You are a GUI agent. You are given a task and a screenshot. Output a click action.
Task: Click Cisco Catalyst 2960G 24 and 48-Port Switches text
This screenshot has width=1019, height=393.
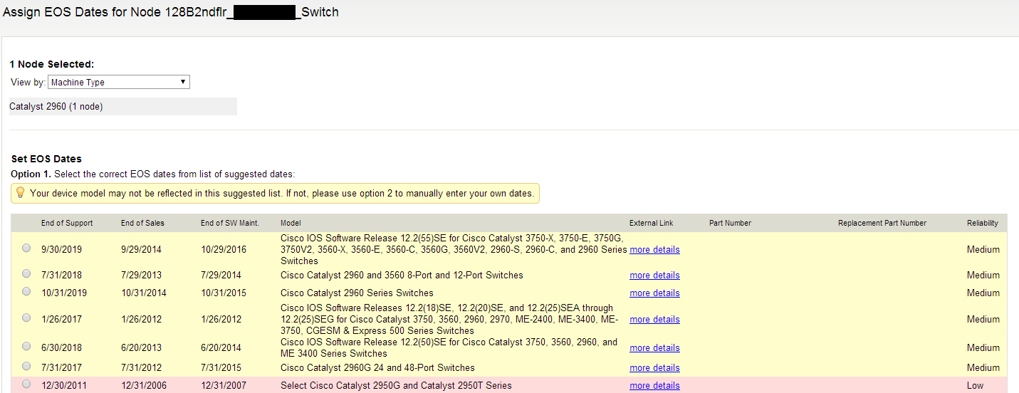point(377,368)
